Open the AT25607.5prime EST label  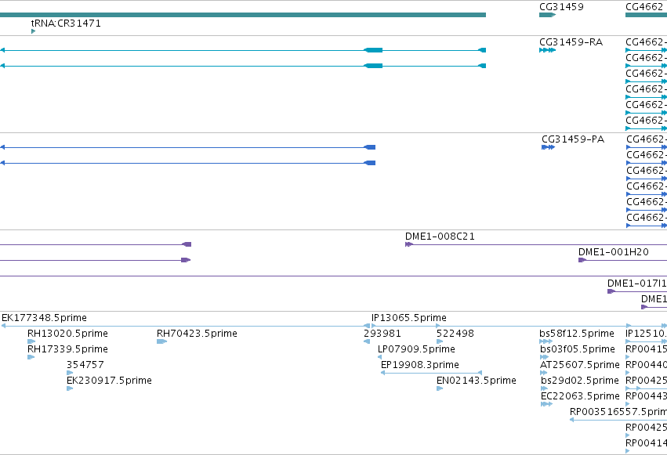point(580,365)
